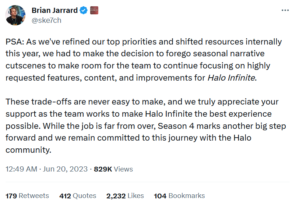
Task: Click the Brian Jarrard display name
Action: click(54, 10)
